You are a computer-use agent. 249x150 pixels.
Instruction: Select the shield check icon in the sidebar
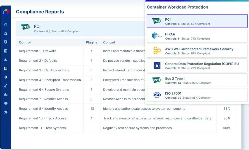[x=6, y=42]
